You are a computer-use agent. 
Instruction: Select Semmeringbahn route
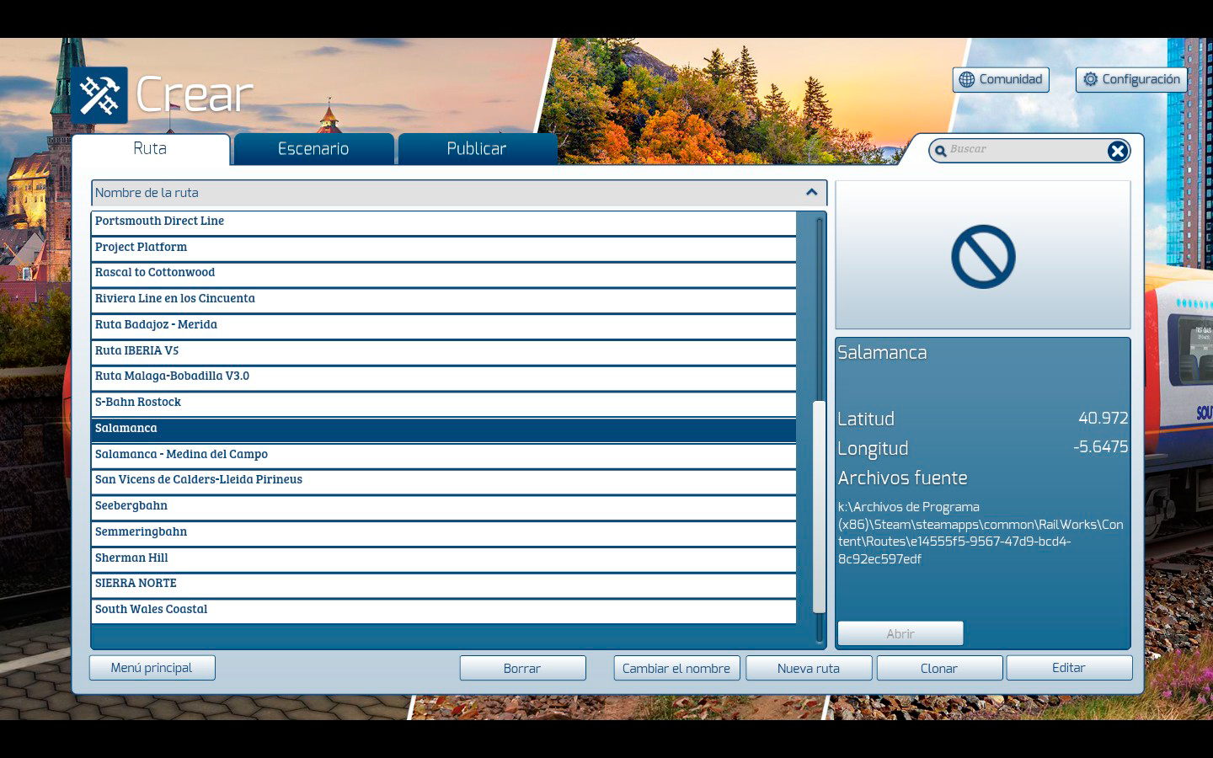pos(444,532)
